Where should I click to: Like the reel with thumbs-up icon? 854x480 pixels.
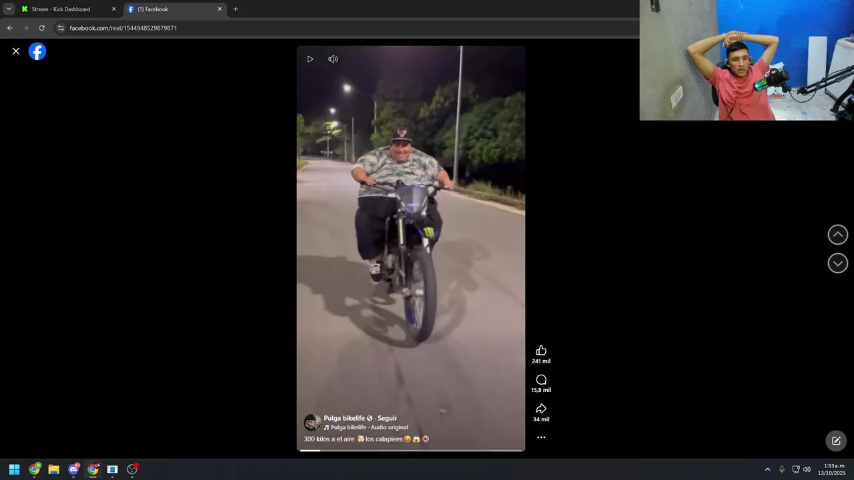[x=541, y=351]
